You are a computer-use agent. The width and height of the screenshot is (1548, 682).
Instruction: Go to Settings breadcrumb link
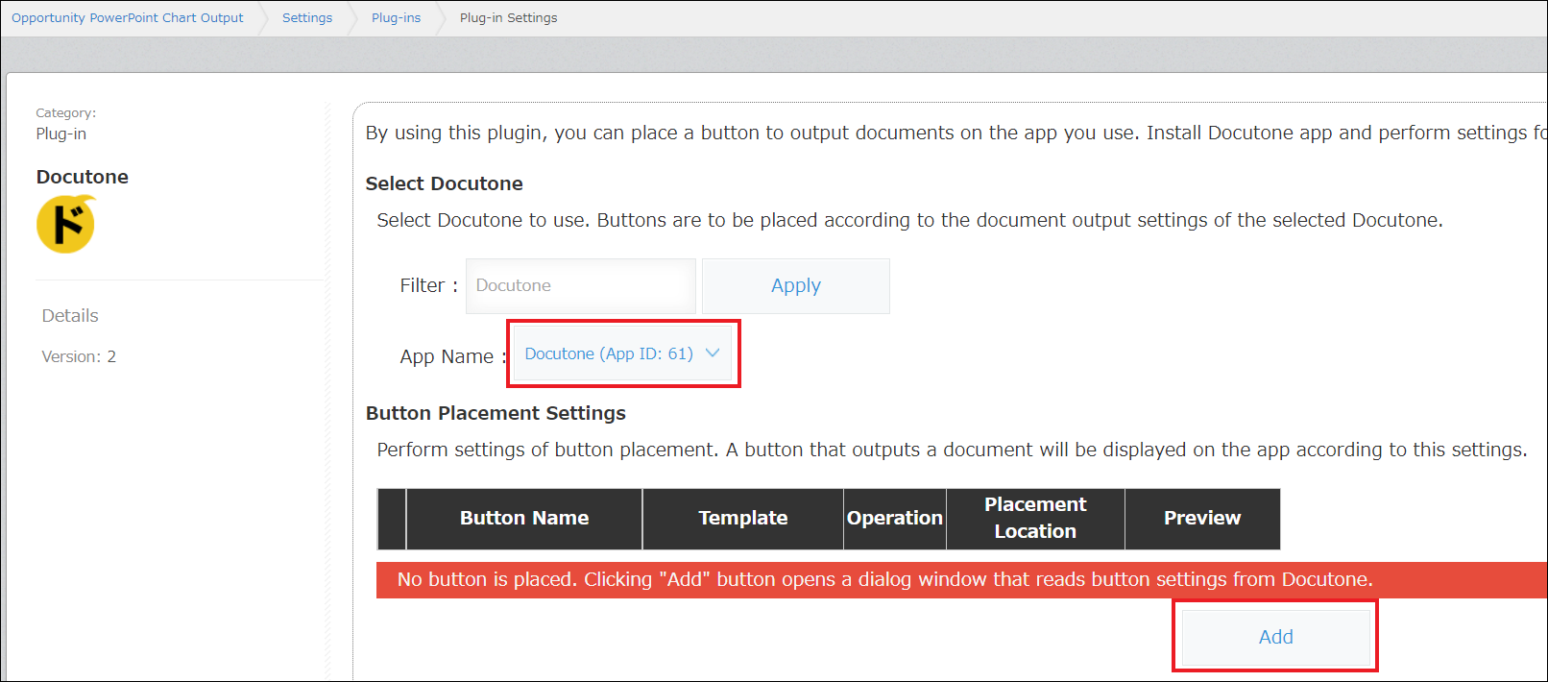pyautogui.click(x=307, y=17)
